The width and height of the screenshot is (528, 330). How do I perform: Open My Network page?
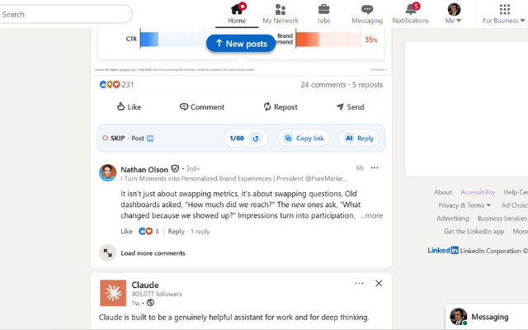(x=280, y=13)
